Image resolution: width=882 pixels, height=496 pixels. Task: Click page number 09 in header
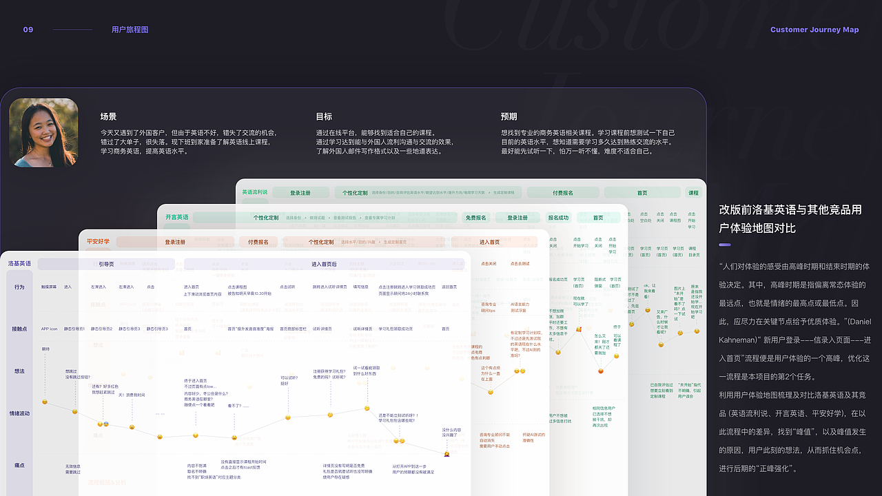click(x=28, y=30)
